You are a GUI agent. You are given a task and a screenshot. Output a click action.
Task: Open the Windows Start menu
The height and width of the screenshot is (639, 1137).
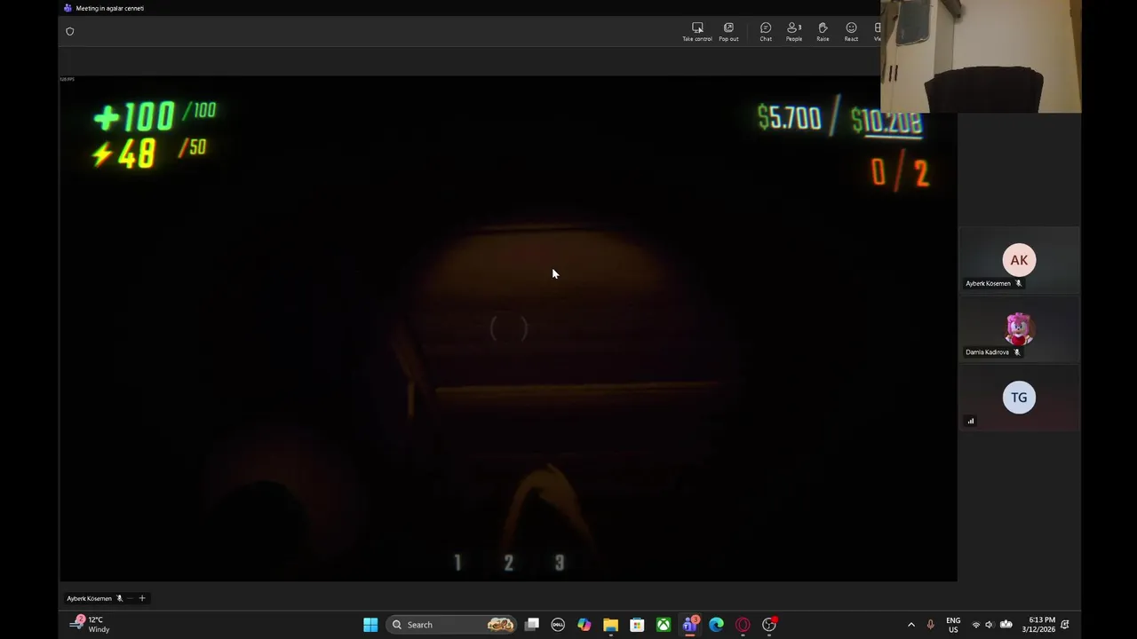pyautogui.click(x=370, y=625)
